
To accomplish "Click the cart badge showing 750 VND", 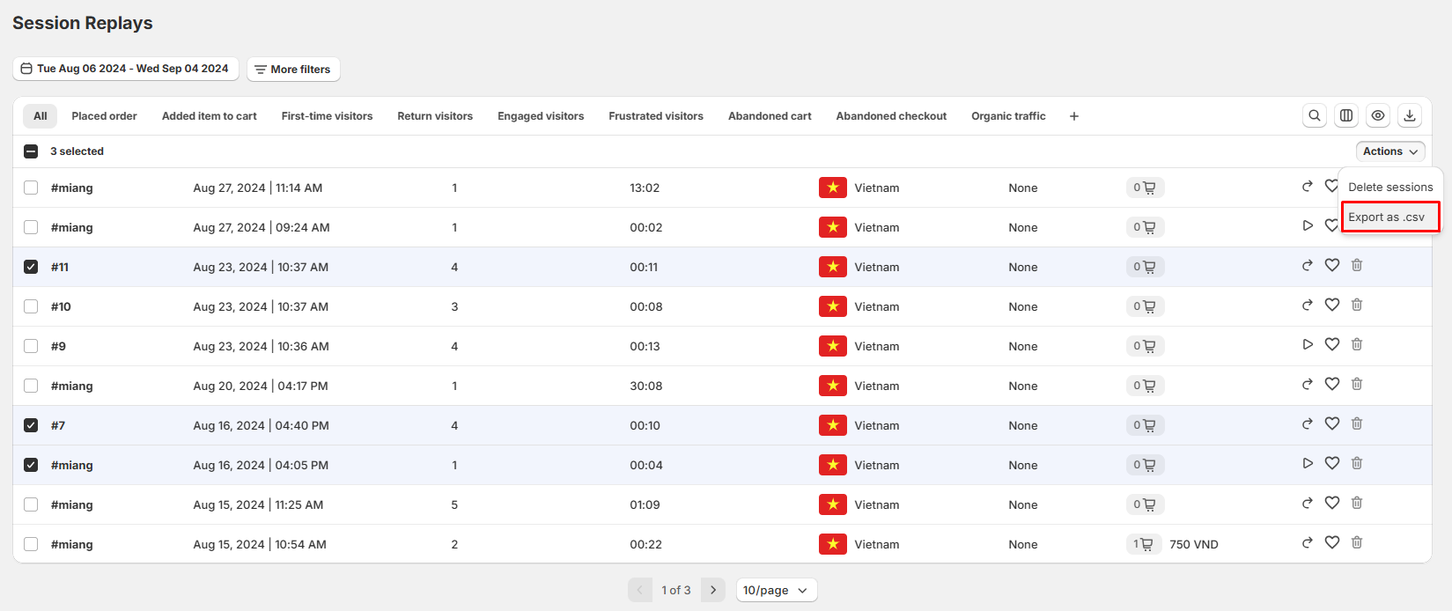I will point(1144,544).
